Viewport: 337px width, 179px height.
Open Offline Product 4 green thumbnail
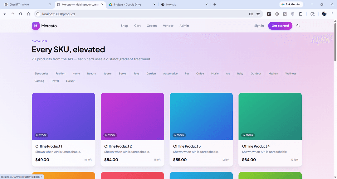coord(270,116)
